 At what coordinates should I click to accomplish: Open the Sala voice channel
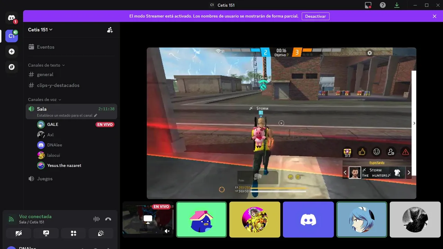tap(72, 111)
